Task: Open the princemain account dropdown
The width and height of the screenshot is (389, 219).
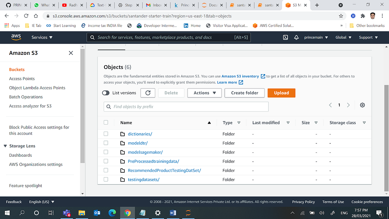Action: (316, 37)
